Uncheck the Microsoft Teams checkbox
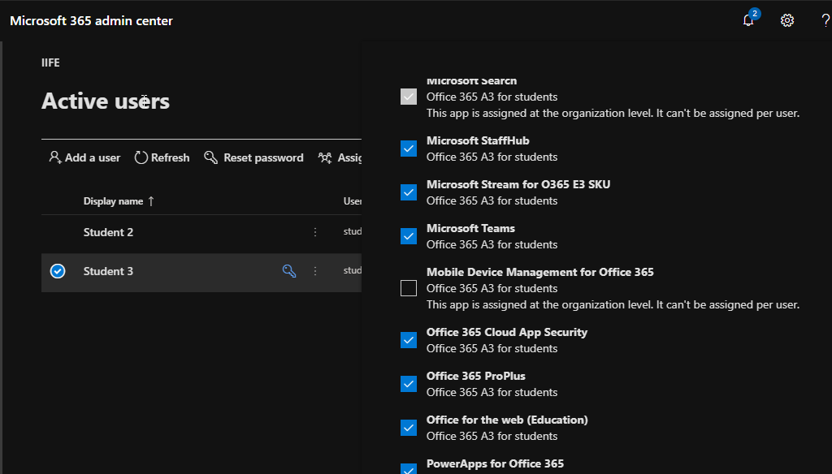 409,236
